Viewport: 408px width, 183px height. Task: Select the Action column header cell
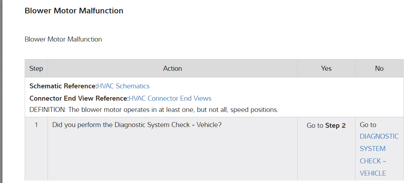point(172,69)
